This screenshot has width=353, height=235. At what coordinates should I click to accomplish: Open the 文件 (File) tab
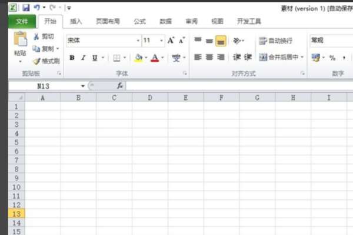[x=22, y=21]
